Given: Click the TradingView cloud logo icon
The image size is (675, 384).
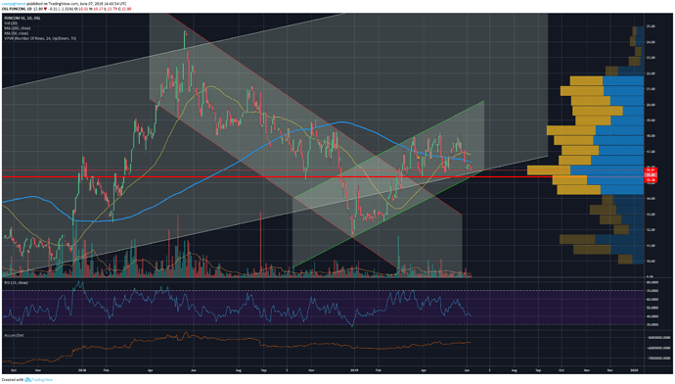Looking at the screenshot, I should 28,380.
